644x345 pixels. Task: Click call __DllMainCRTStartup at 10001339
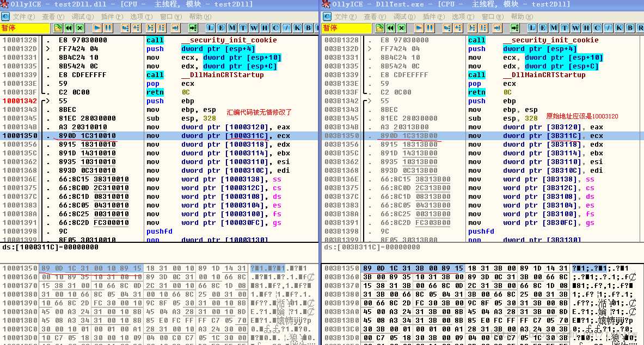coord(205,75)
